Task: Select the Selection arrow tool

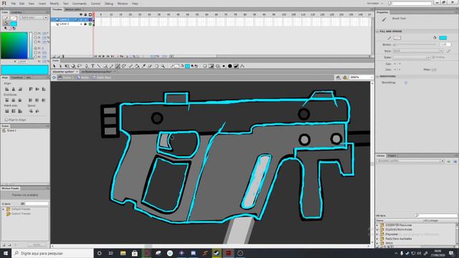Action: [55, 66]
